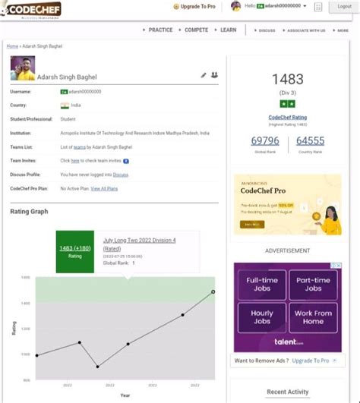
Task: Click the Full-time Jobs ad tile
Action: pos(262,285)
